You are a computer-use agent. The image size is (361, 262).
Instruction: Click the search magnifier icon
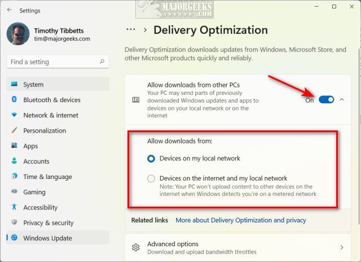tap(102, 62)
